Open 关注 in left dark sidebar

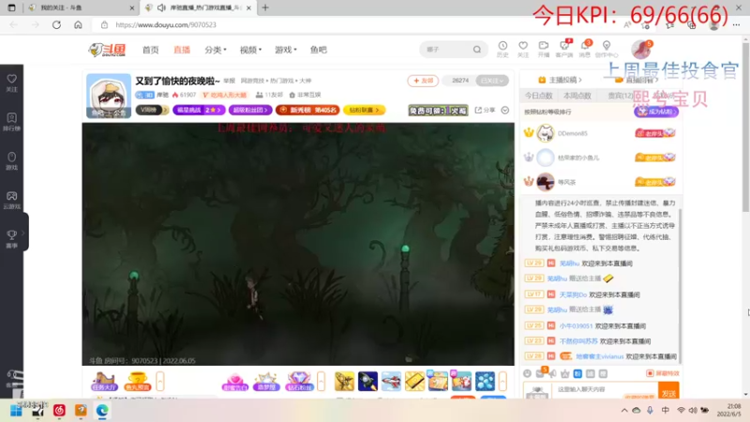point(11,83)
